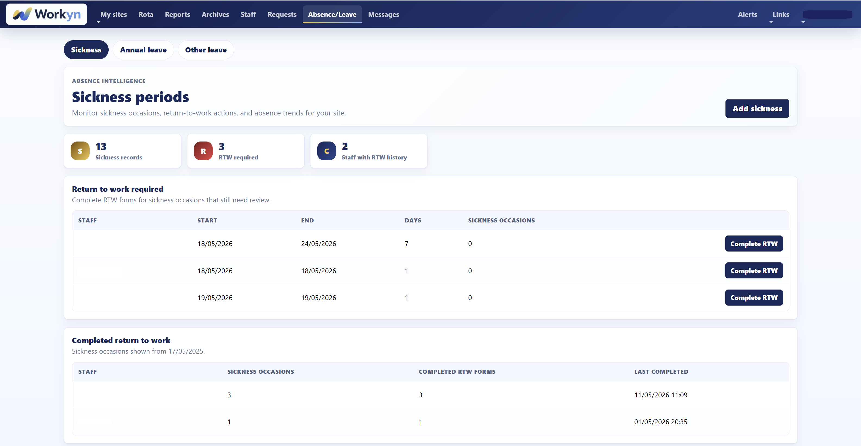This screenshot has height=446, width=861.
Task: Click the navy C RTW history icon
Action: (326, 151)
